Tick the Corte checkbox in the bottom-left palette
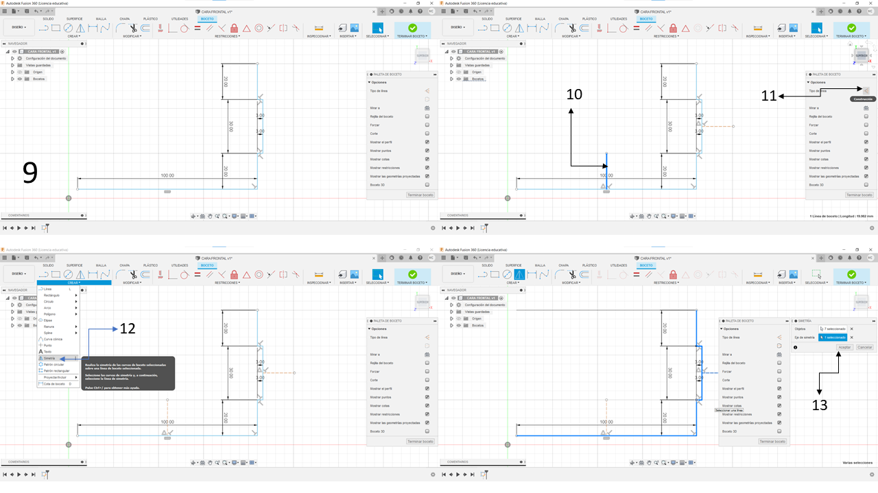878x493 pixels. click(x=427, y=380)
